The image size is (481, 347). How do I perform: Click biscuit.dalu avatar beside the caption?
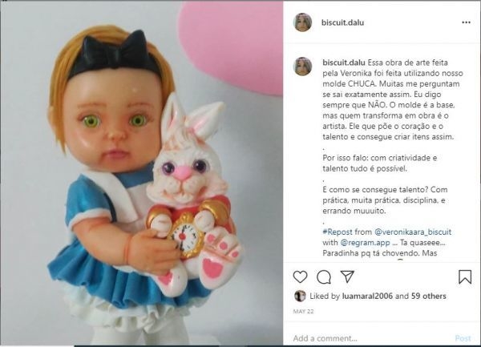click(x=302, y=67)
